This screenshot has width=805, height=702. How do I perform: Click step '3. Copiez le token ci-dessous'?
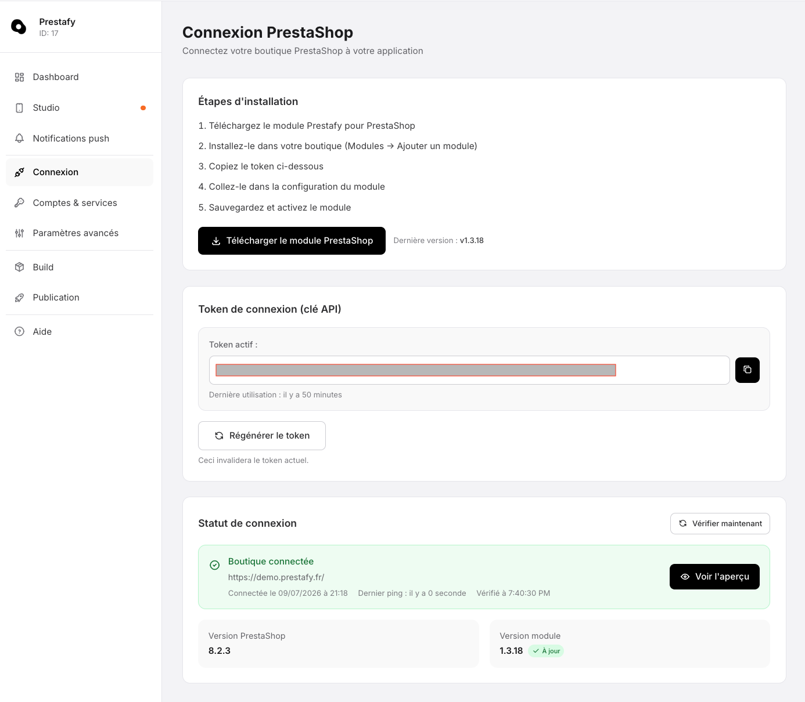(x=261, y=167)
